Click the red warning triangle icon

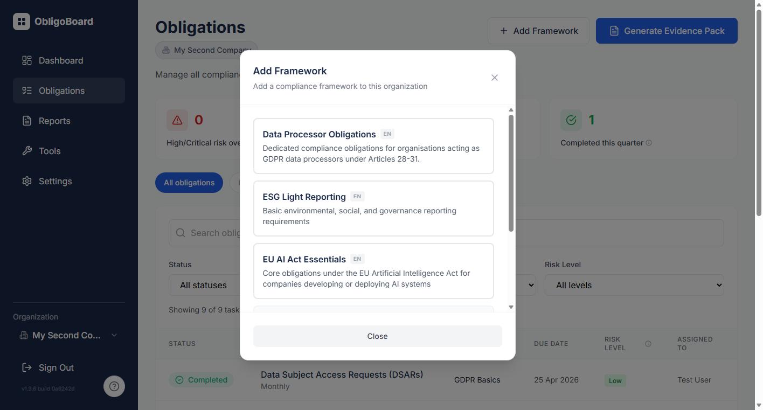tap(177, 120)
